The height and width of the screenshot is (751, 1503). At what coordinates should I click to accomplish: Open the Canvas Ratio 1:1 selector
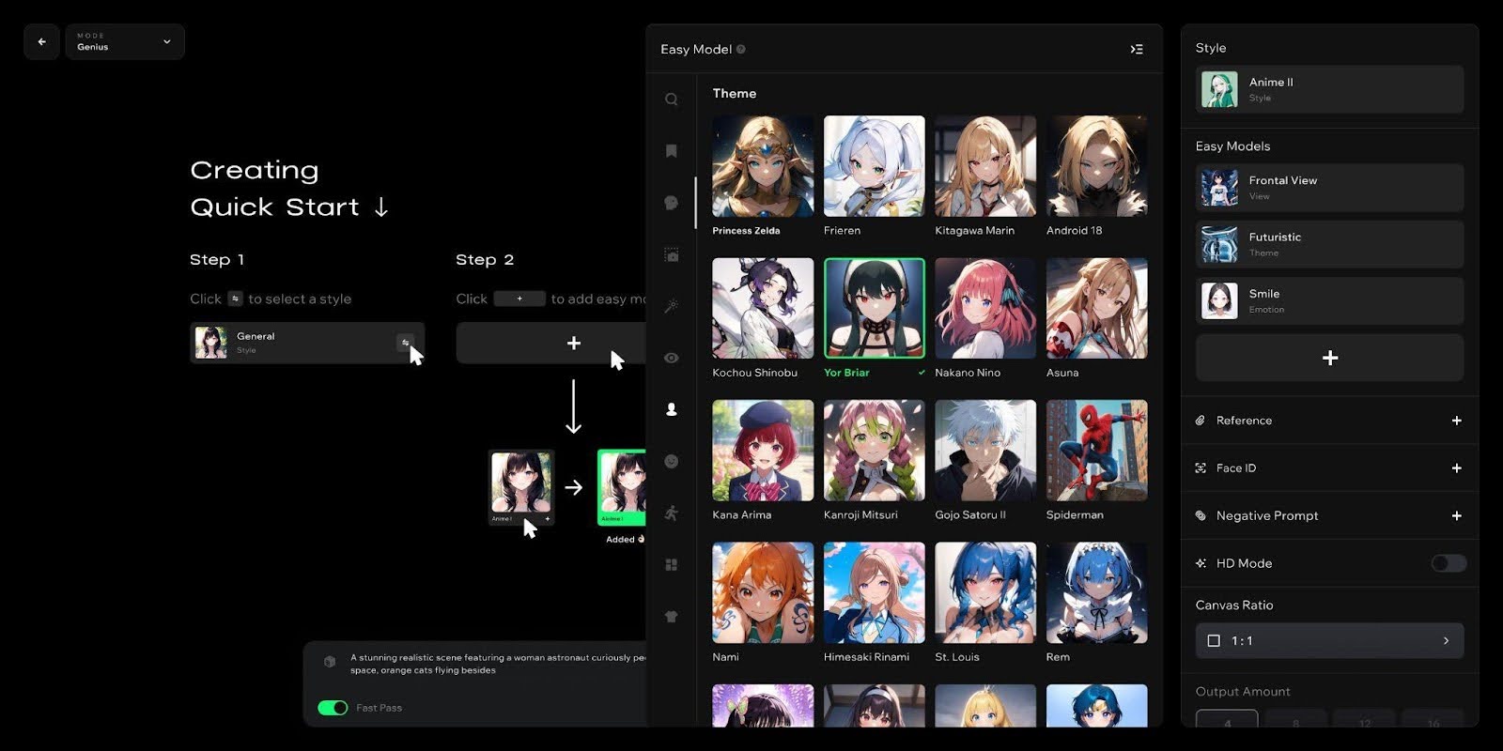[x=1329, y=640]
